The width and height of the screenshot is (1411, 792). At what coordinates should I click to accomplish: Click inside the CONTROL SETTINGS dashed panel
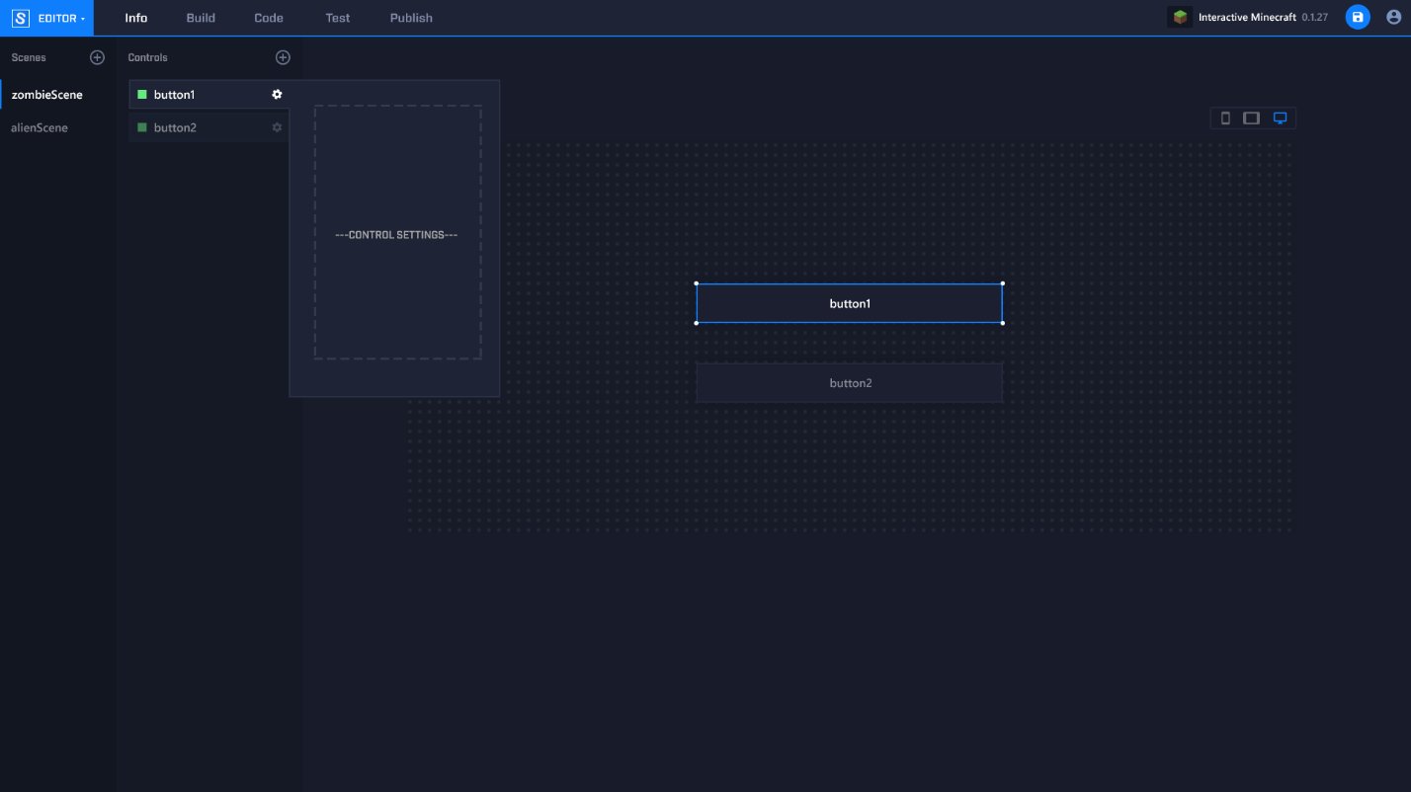coord(397,234)
